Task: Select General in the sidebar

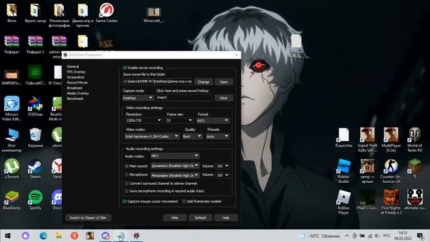Action: coord(73,67)
